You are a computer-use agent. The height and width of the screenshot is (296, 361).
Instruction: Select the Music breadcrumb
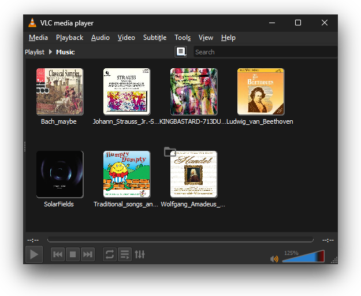(x=65, y=52)
